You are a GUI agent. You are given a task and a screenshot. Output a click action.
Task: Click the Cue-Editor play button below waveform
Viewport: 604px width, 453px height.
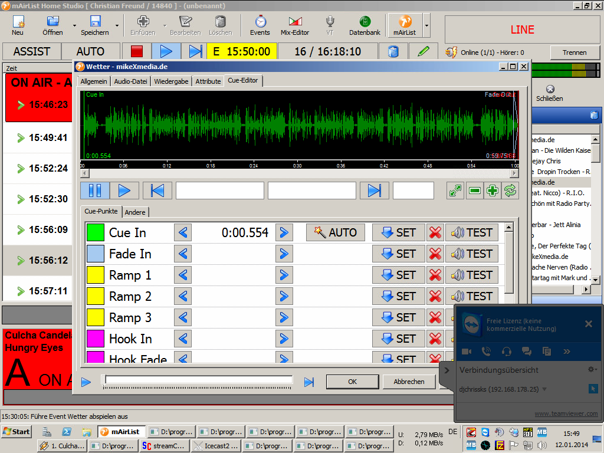pos(124,191)
